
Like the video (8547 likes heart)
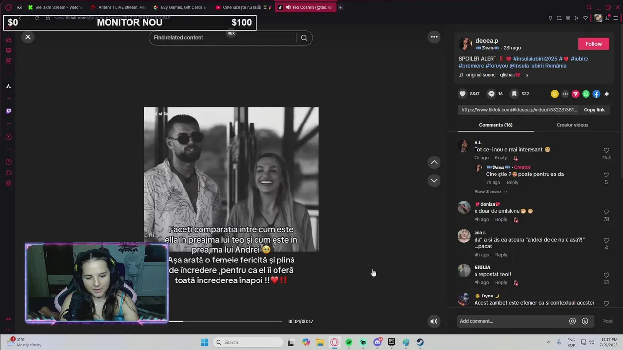click(463, 94)
